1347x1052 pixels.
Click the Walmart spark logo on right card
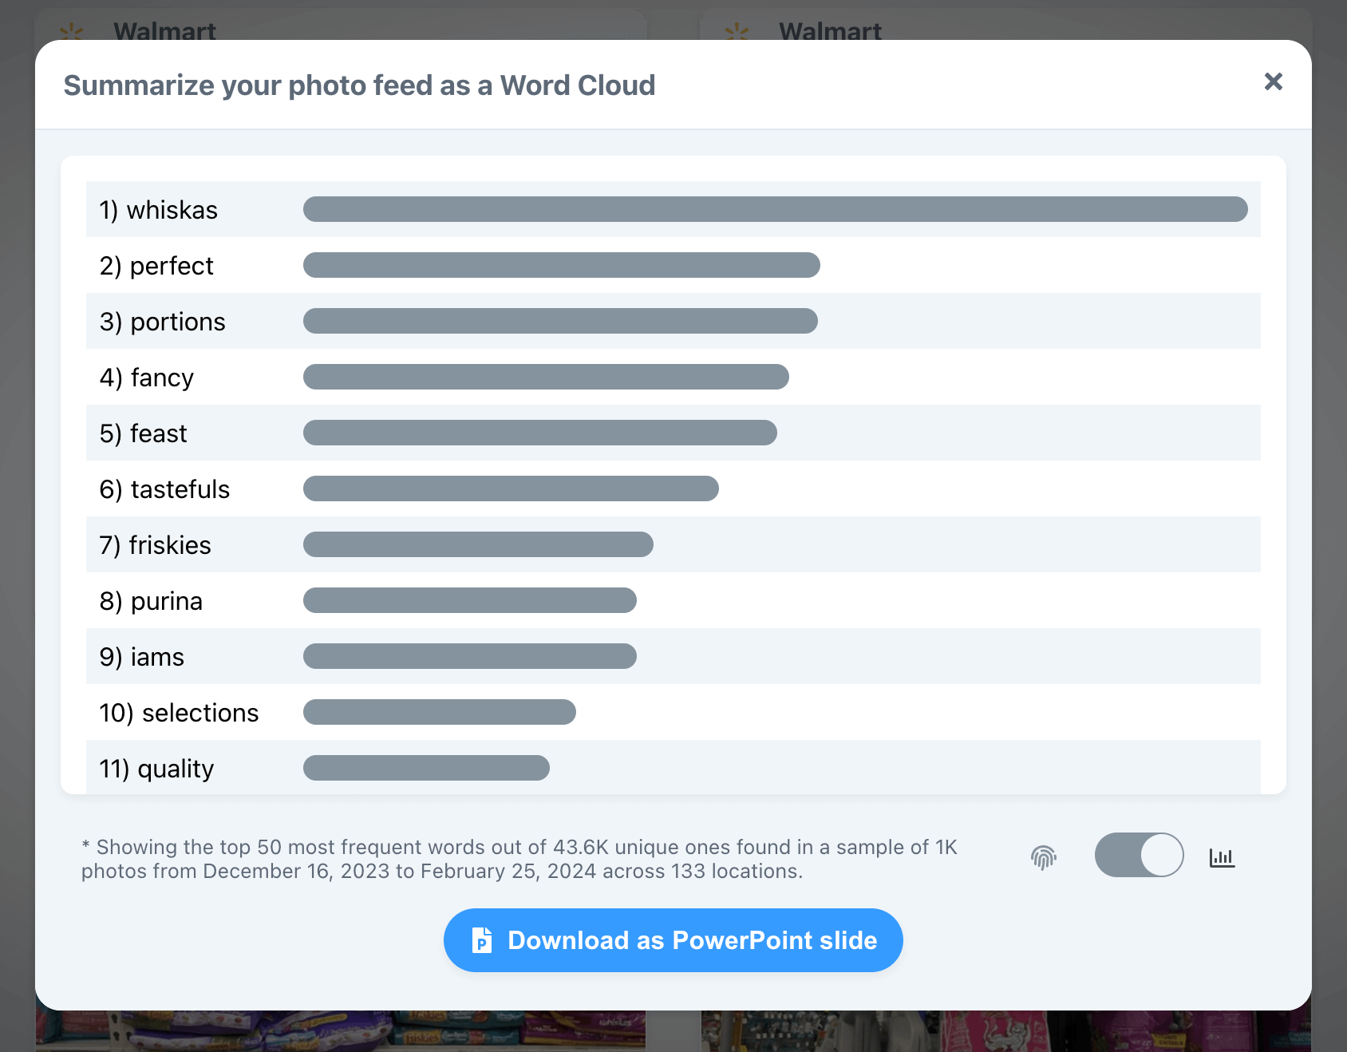(x=737, y=31)
